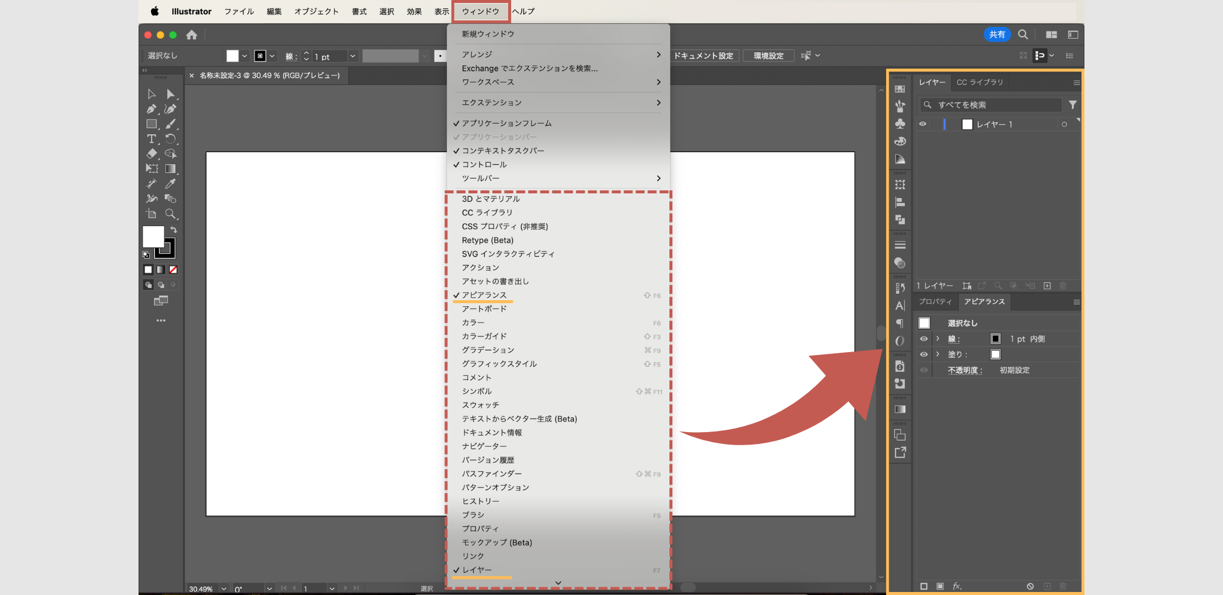Viewport: 1223px width, 595px height.
Task: Expand the 線 attribute in Appearance panel
Action: [936, 338]
